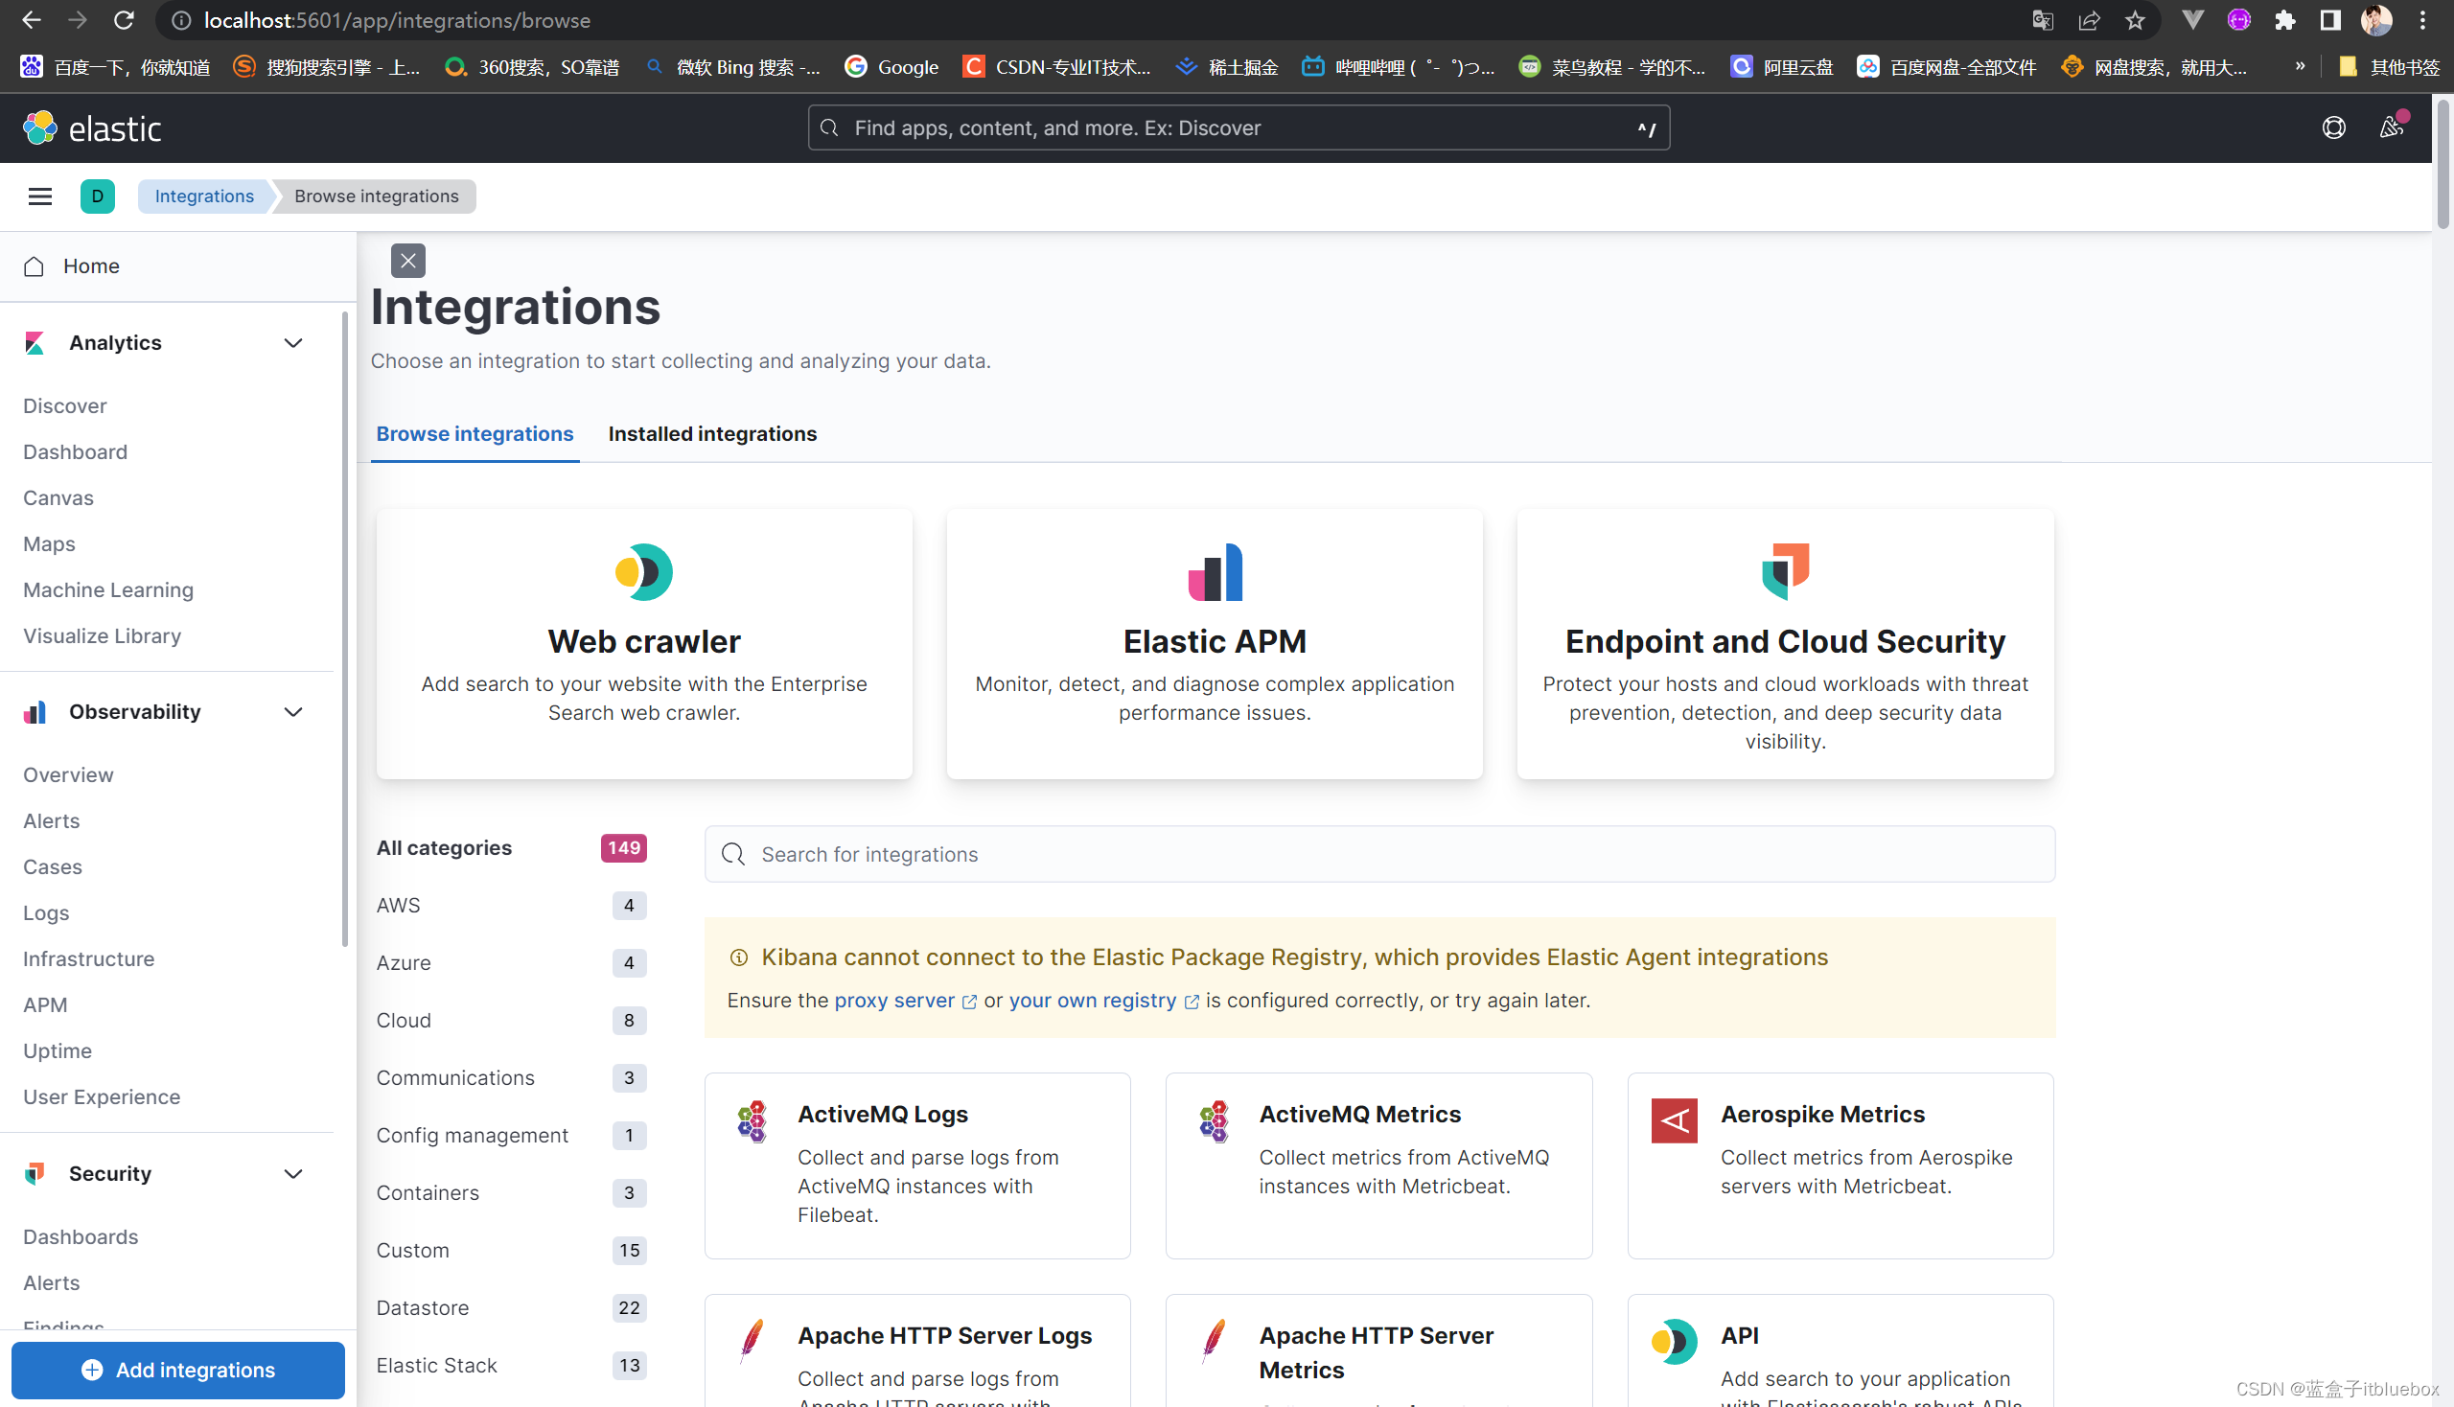
Task: Filter by Communications category
Action: pos(510,1078)
